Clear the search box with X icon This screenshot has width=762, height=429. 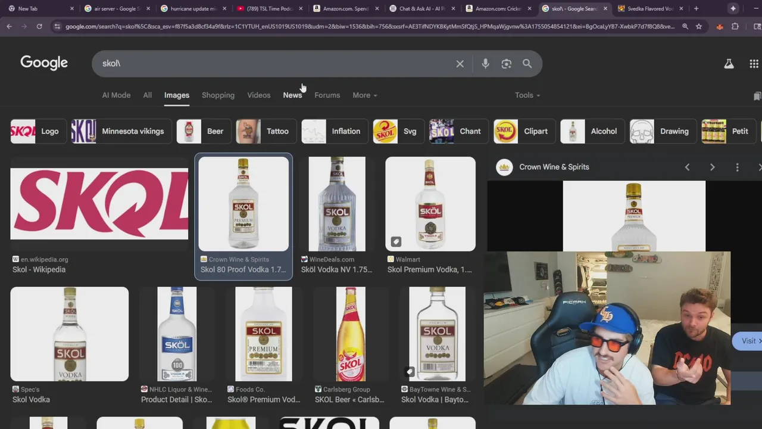click(x=460, y=64)
